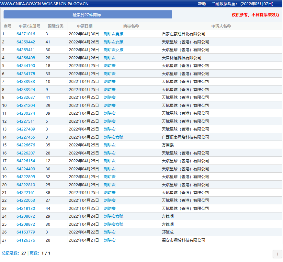This screenshot has width=283, height=262.
Task: Click the 申请/注册号 column header
Action: pyautogui.click(x=29, y=26)
